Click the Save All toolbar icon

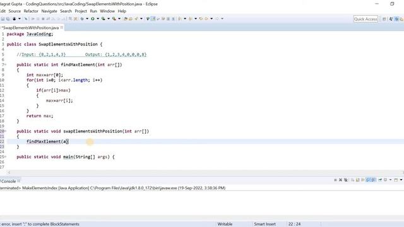[8, 19]
